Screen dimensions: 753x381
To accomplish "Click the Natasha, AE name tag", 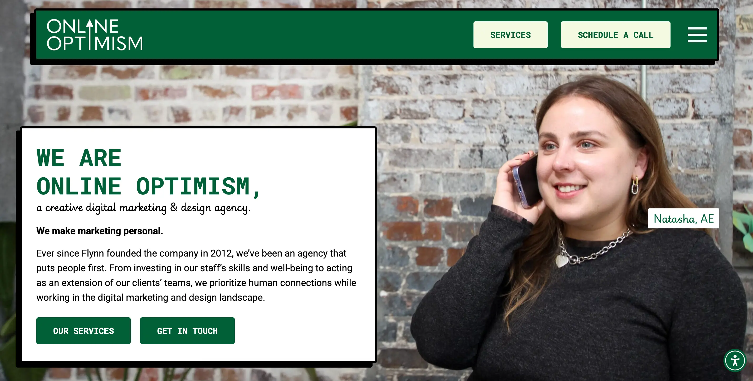I will click(x=683, y=218).
